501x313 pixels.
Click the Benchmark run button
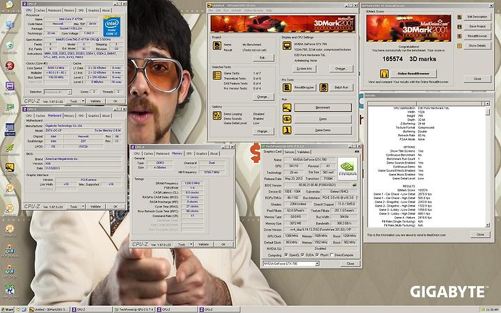pyautogui.click(x=323, y=108)
